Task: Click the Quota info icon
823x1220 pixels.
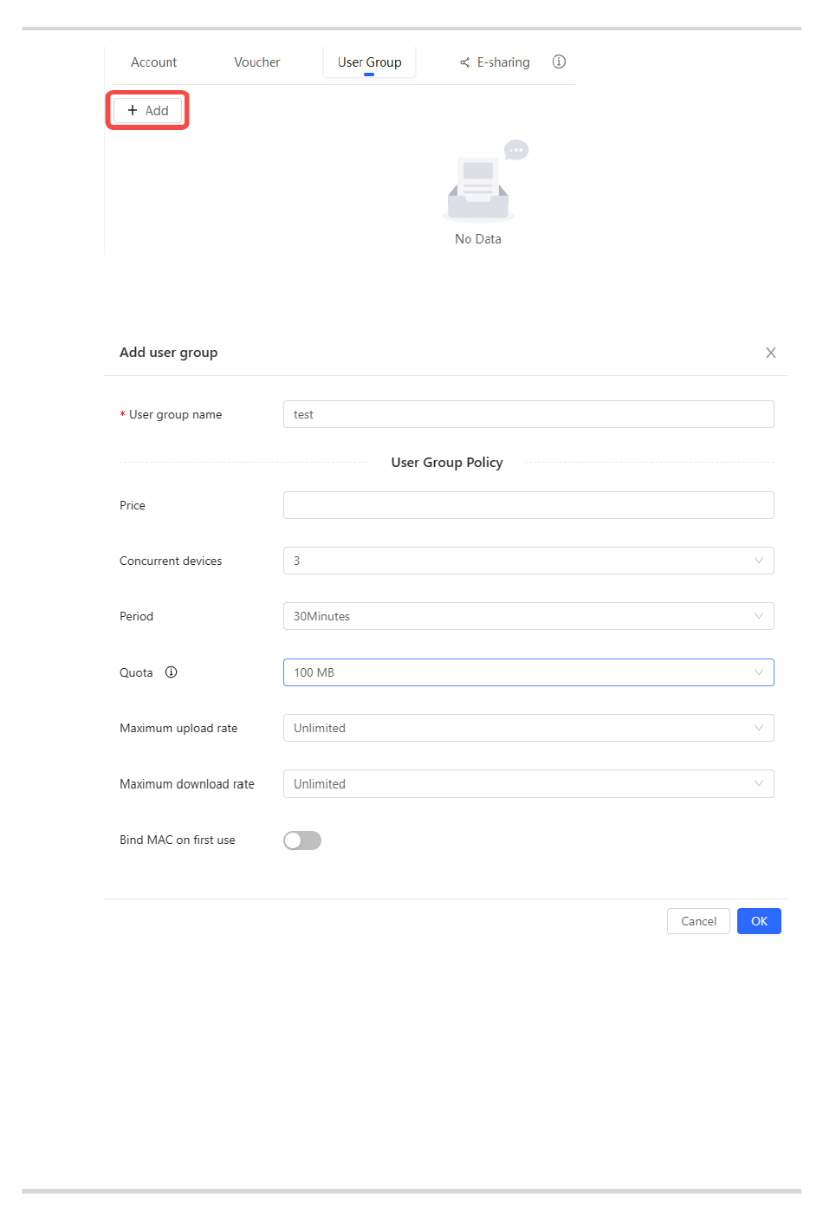Action: tap(172, 672)
